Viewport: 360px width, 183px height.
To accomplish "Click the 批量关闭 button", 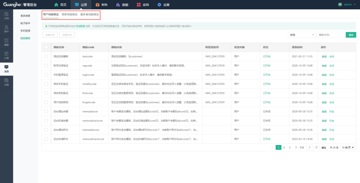I will [x=67, y=35].
